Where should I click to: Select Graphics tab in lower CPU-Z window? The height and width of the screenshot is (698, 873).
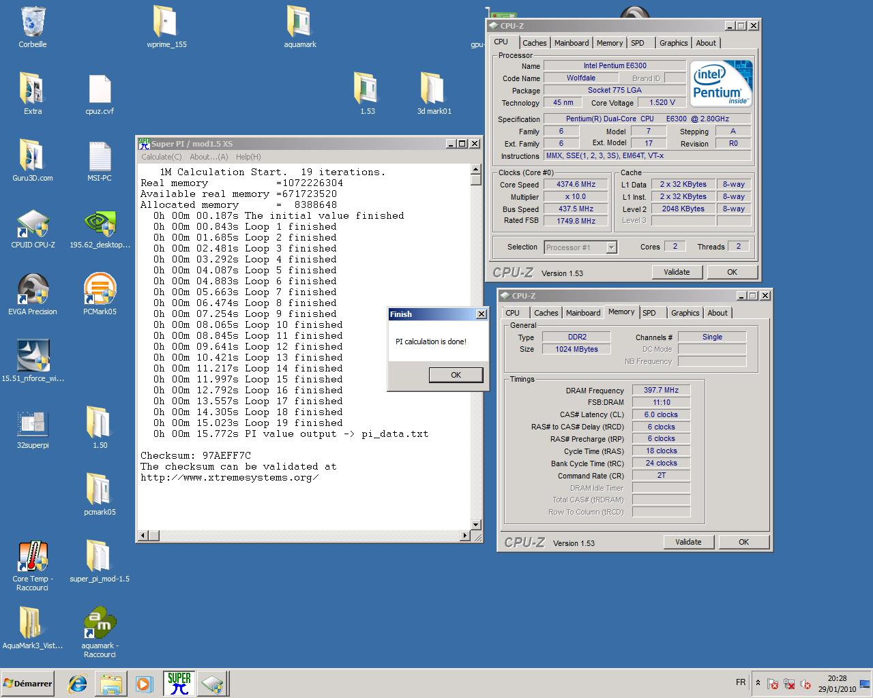685,313
